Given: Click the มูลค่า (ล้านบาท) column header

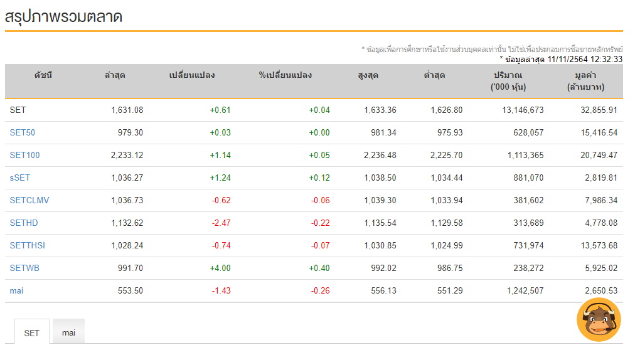Looking at the screenshot, I should 585,81.
